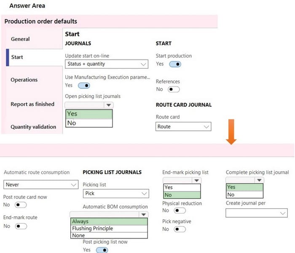Open the Route card dropdown
This screenshot has width=295, height=253.
[183, 127]
